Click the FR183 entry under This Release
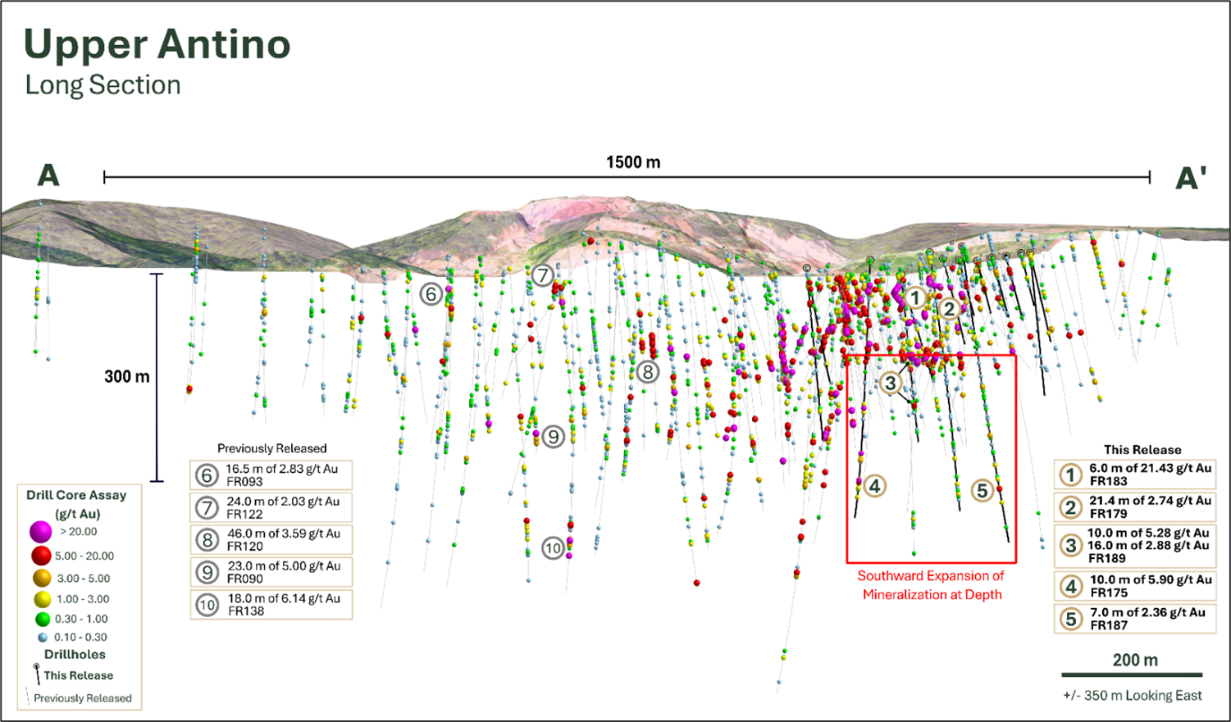This screenshot has width=1231, height=722. click(x=1134, y=475)
